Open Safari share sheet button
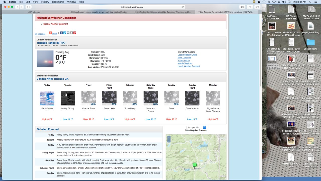The image size is (321, 181). pyautogui.click(x=250, y=7)
